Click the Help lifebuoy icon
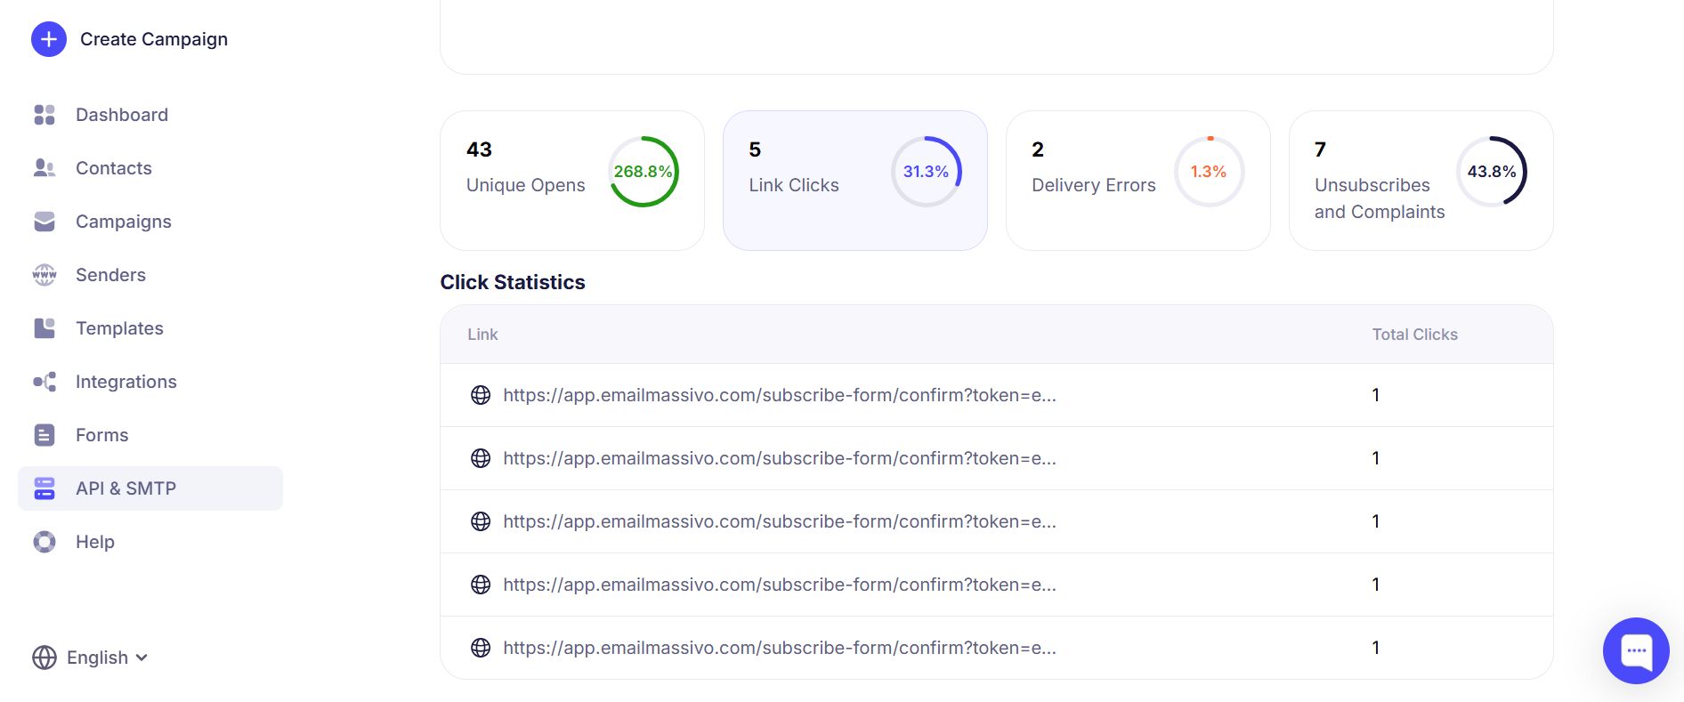The image size is (1684, 702). point(45,542)
